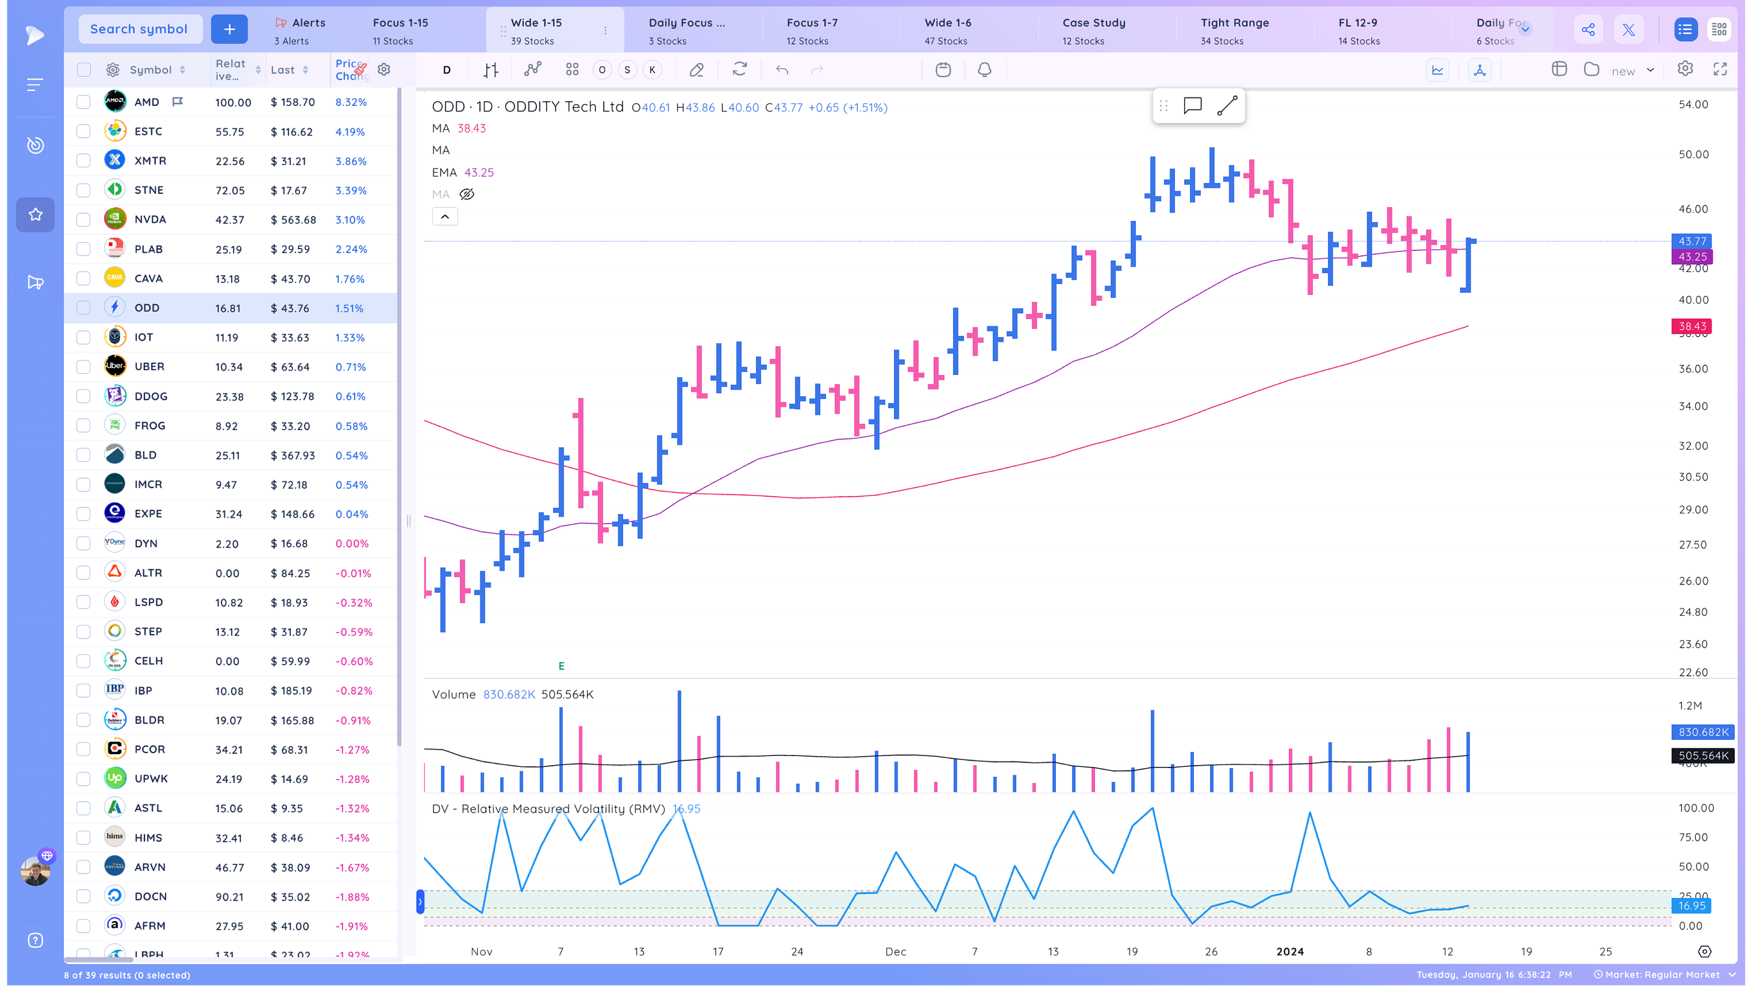Open the radar scanner icon in sidebar

click(36, 145)
